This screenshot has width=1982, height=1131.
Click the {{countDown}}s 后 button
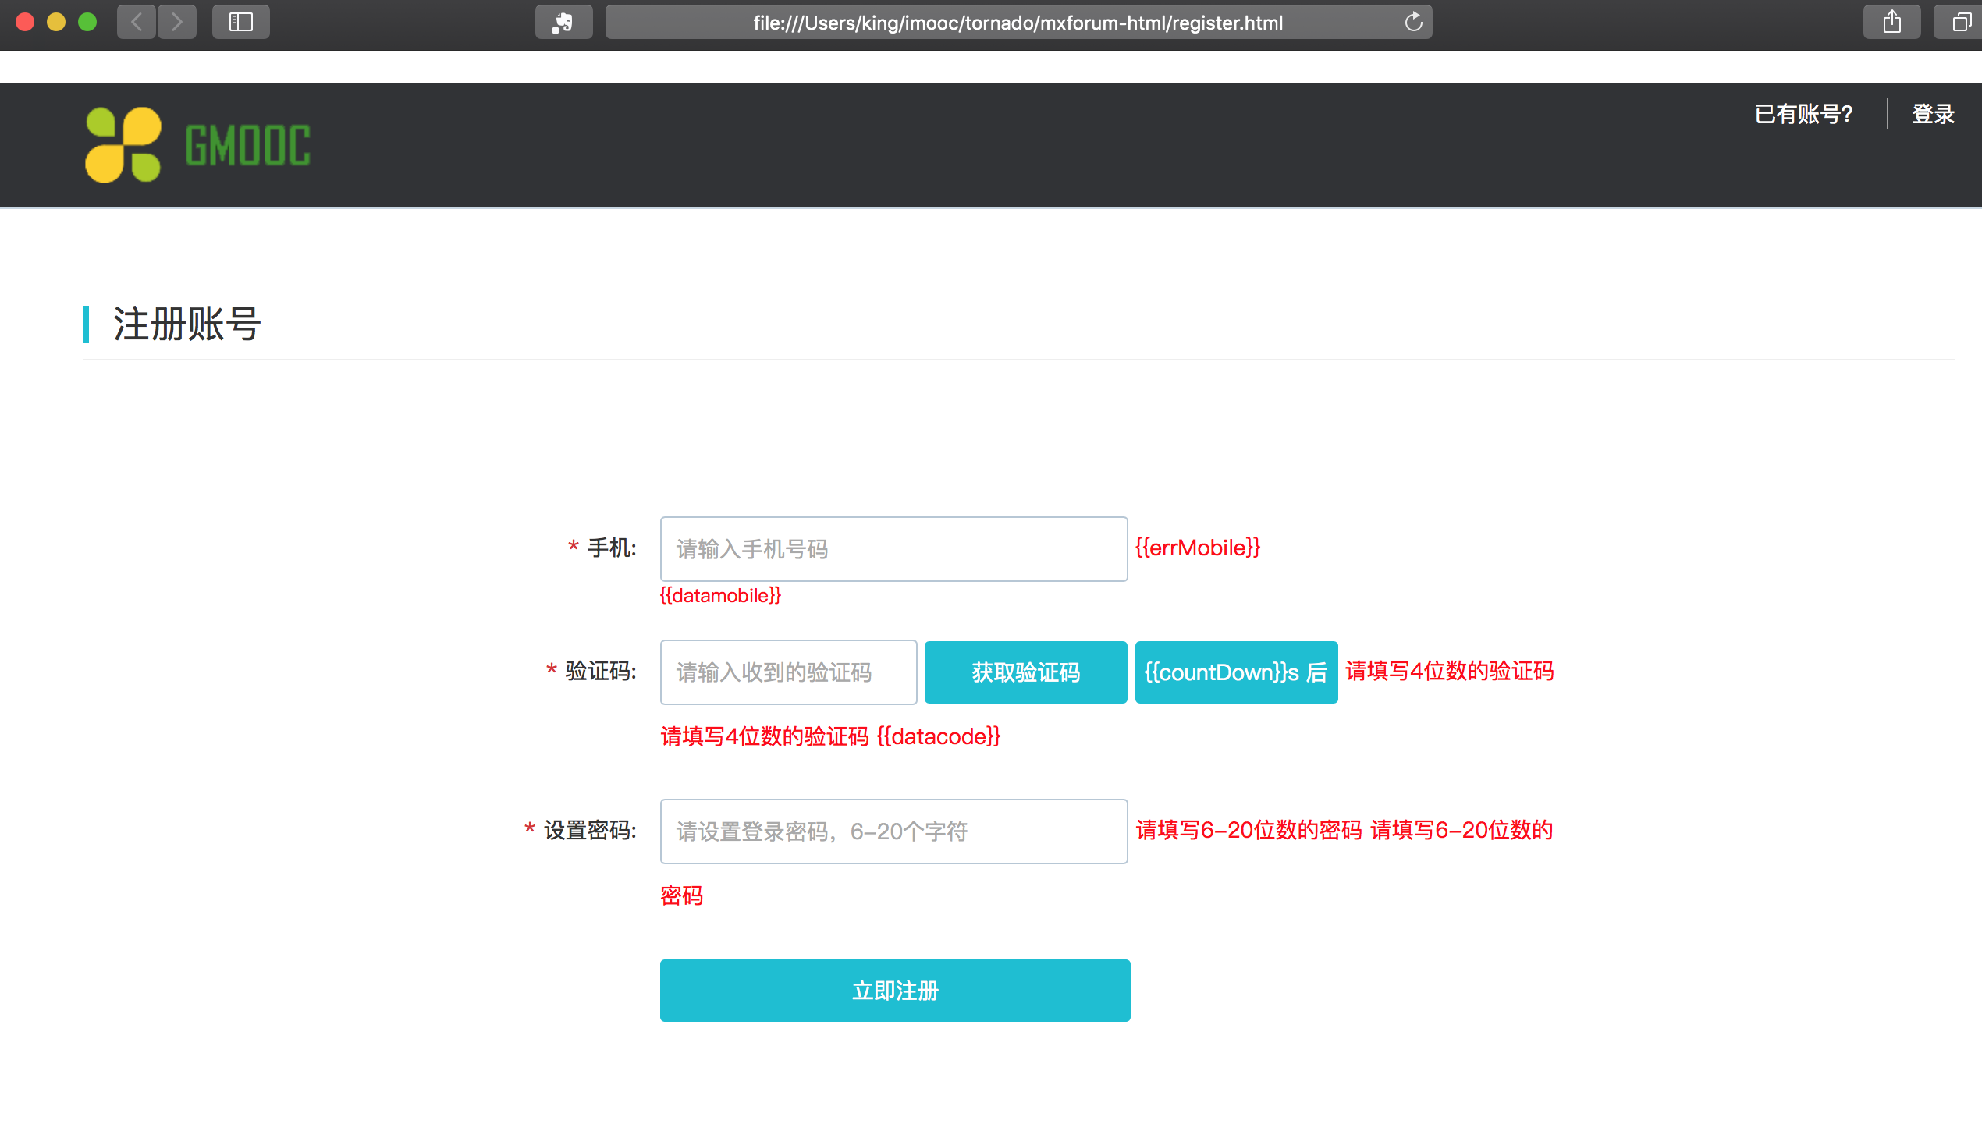pyautogui.click(x=1236, y=672)
